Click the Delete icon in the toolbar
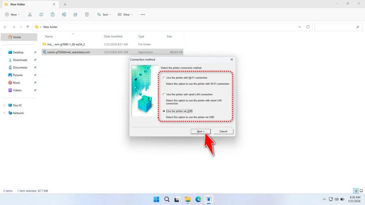The height and width of the screenshot is (205, 365). 87,14
